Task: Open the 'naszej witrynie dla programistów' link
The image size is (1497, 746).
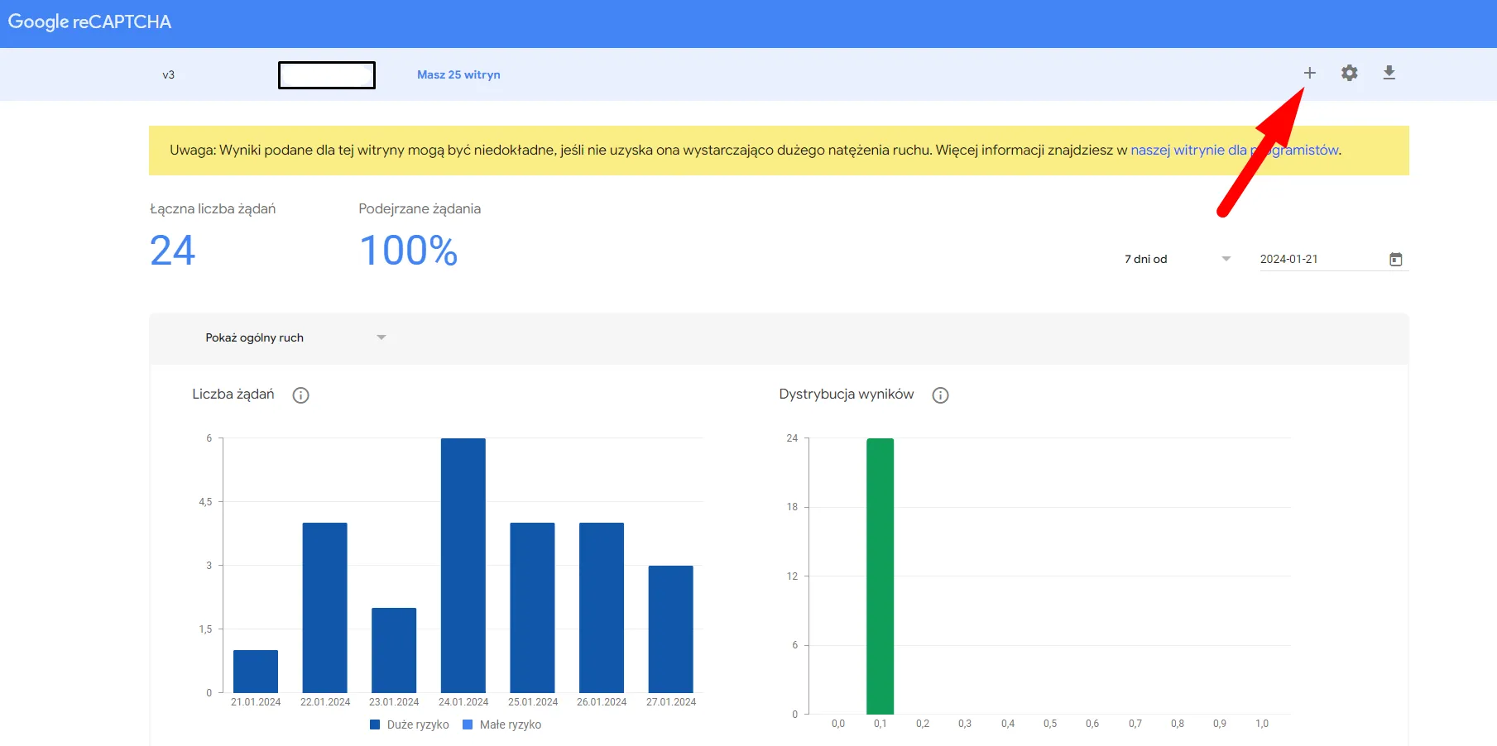Action: click(1235, 150)
